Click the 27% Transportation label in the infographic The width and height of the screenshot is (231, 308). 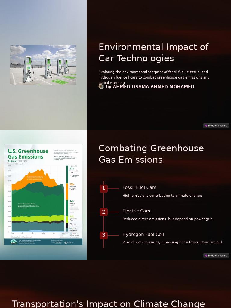tap(74, 170)
